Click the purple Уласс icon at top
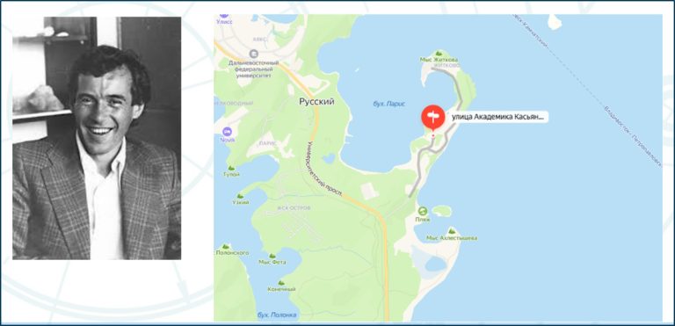 (x=224, y=16)
